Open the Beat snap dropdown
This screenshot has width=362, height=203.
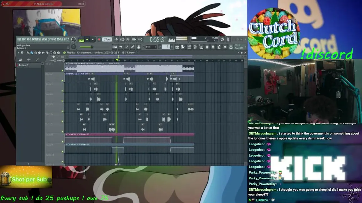(151, 47)
